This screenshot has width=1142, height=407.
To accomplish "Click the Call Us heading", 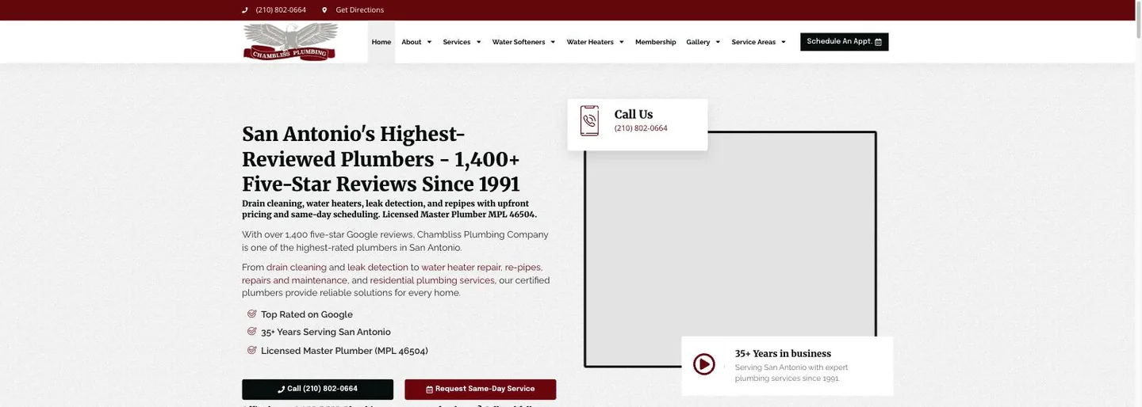I will (x=634, y=114).
